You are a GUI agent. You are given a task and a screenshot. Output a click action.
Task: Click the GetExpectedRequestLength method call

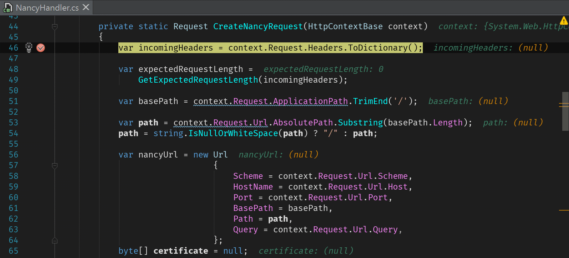(198, 80)
